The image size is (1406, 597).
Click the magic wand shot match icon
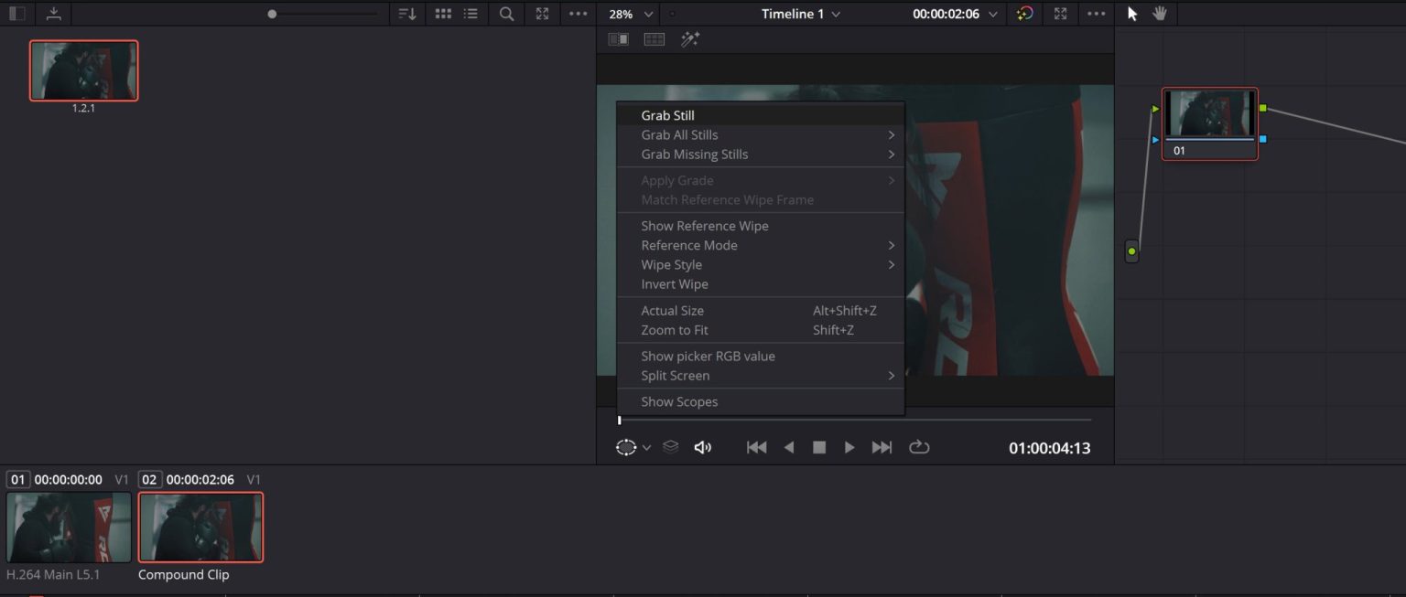[x=691, y=38]
